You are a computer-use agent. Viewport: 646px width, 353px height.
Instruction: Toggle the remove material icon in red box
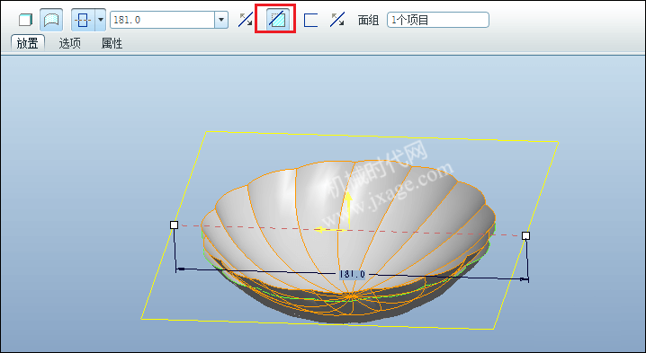pos(275,20)
